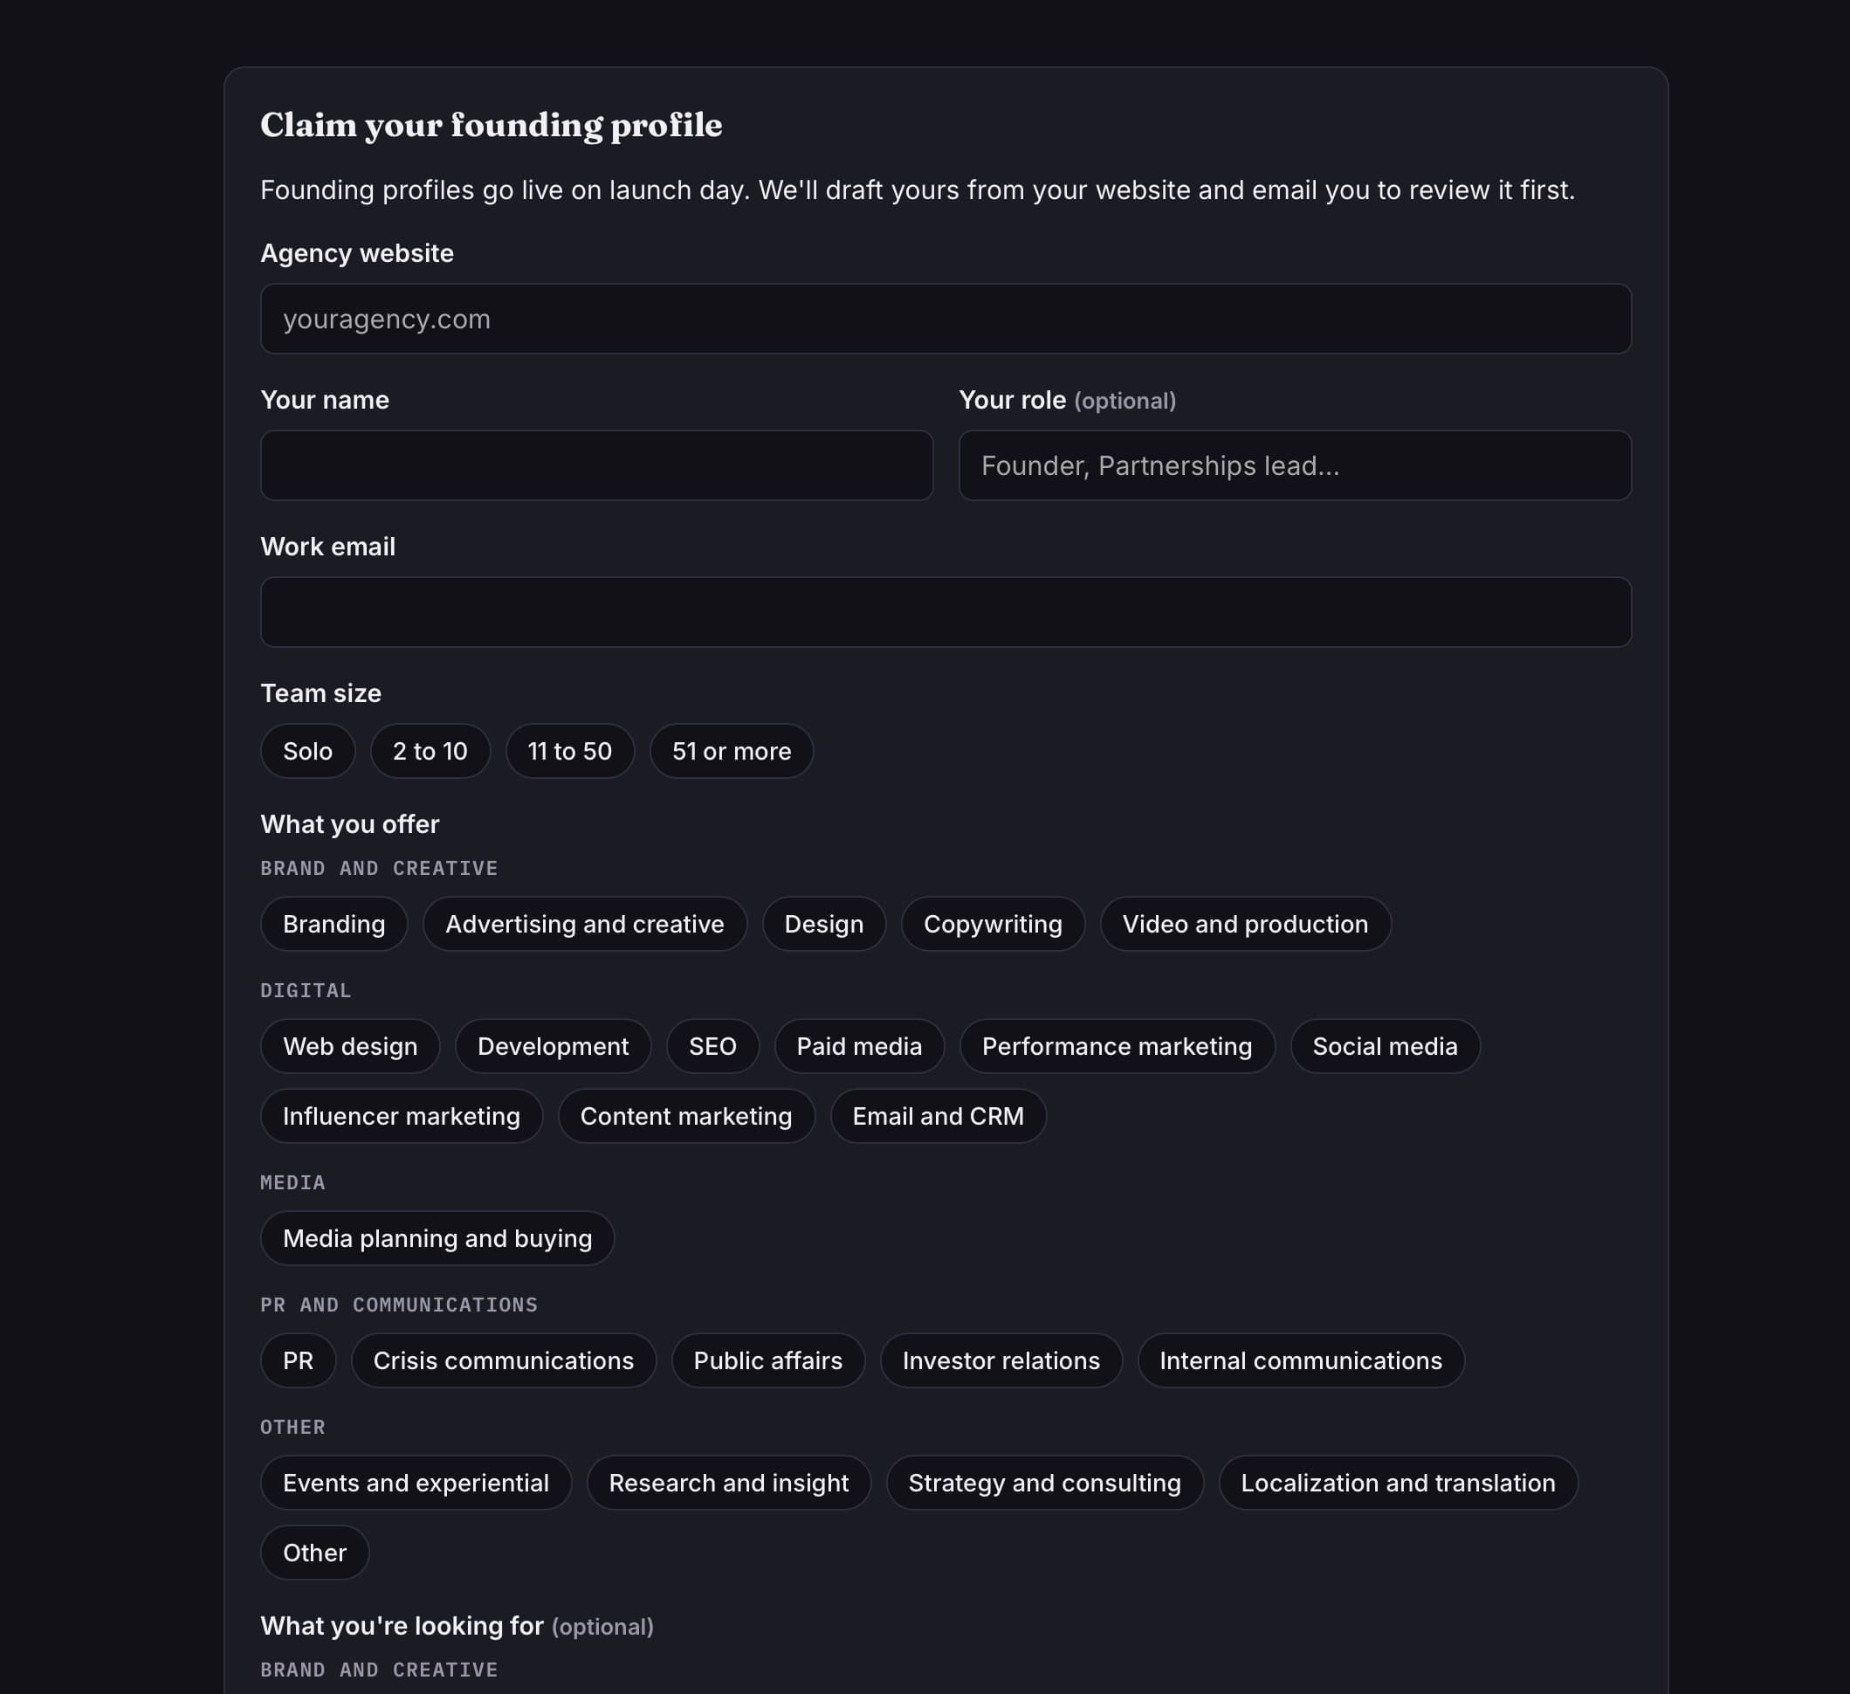Select the Other service chip
The height and width of the screenshot is (1694, 1850).
pyautogui.click(x=315, y=1551)
